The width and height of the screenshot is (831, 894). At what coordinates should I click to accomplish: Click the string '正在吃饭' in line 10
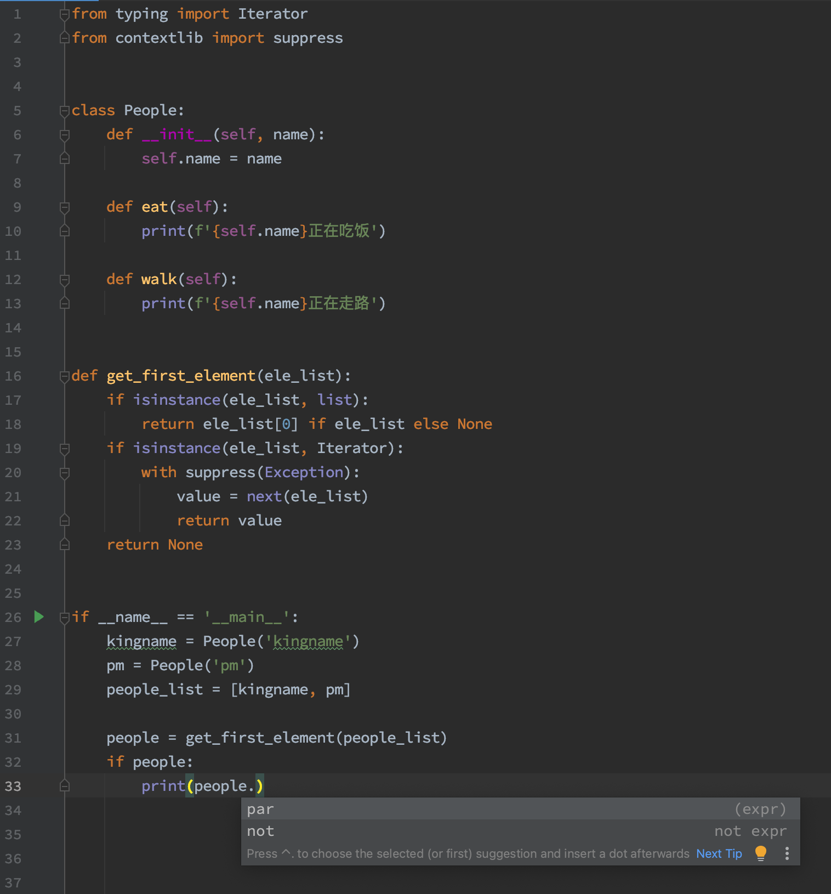(x=339, y=231)
